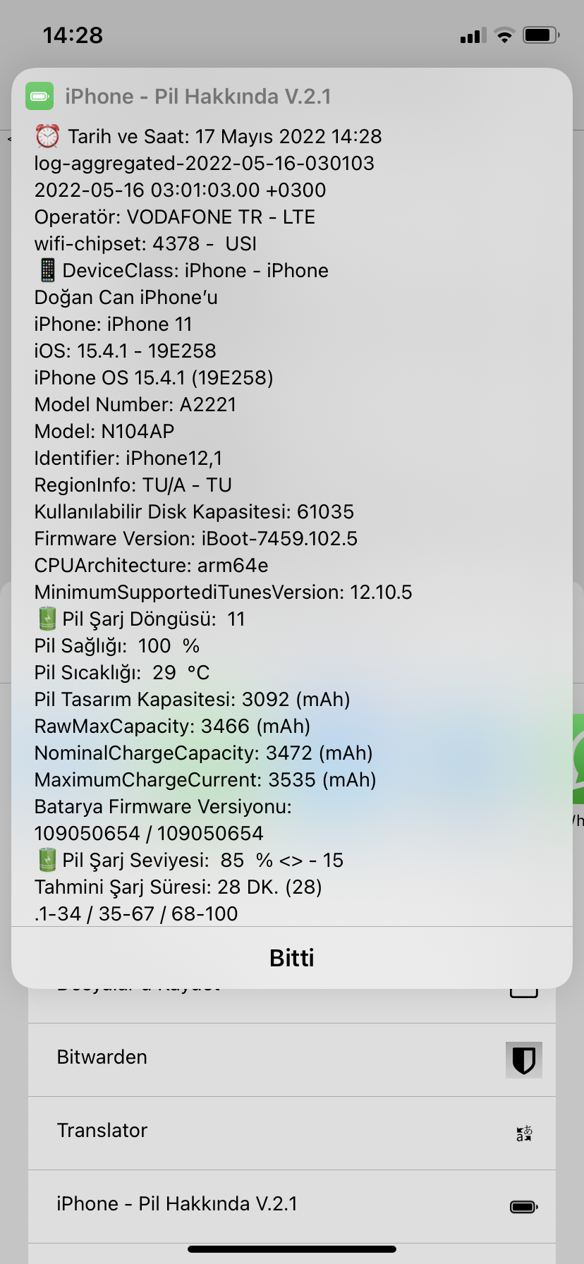Tap the iPhone: iPhone 11 line
This screenshot has width=584, height=1264.
pos(114,324)
